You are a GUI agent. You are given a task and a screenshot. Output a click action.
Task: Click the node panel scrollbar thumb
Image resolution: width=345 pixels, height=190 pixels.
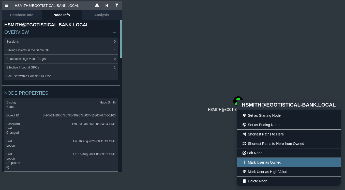pos(121,39)
